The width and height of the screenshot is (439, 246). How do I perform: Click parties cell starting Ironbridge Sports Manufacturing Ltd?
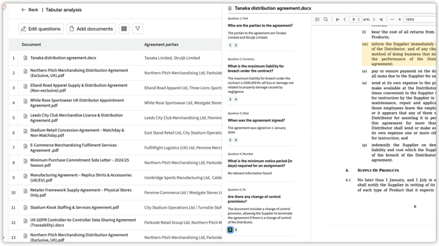pos(183,178)
